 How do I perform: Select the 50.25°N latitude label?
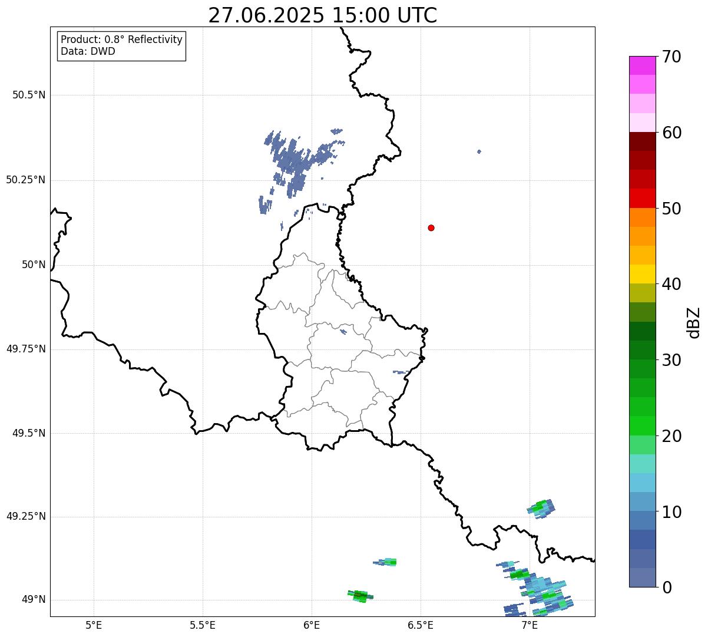click(26, 180)
